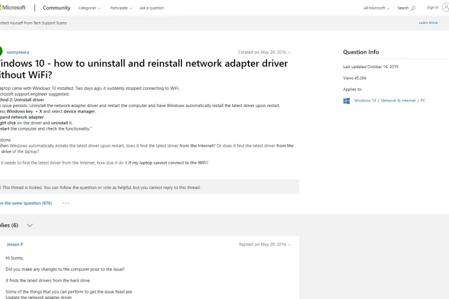Select the 'Applies to:' label
The image size is (449, 299).
click(x=353, y=89)
